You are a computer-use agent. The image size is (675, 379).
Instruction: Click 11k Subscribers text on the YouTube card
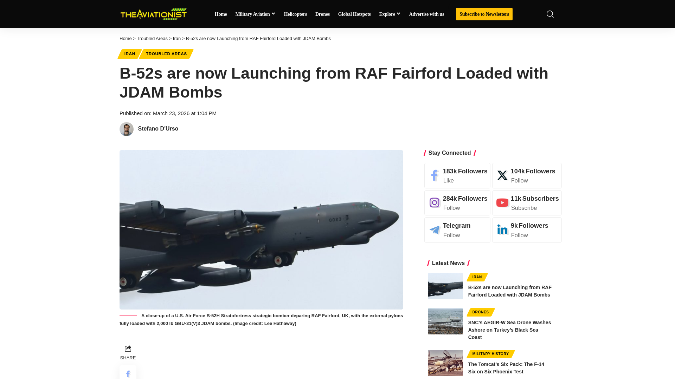pos(535,199)
